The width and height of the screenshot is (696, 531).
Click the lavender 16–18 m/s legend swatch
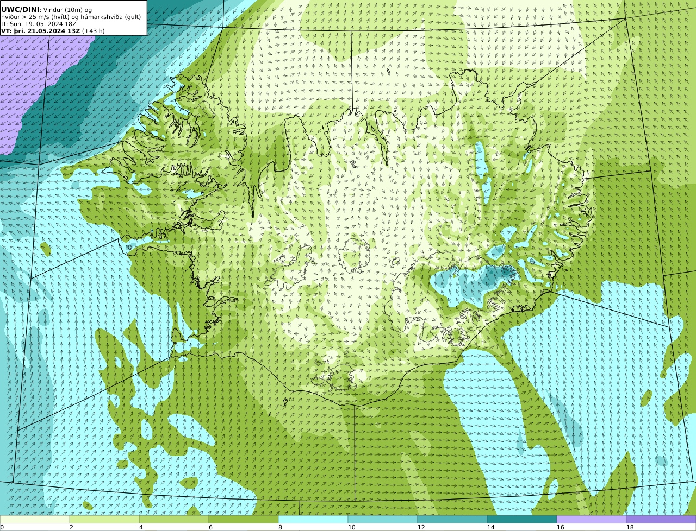click(x=592, y=520)
